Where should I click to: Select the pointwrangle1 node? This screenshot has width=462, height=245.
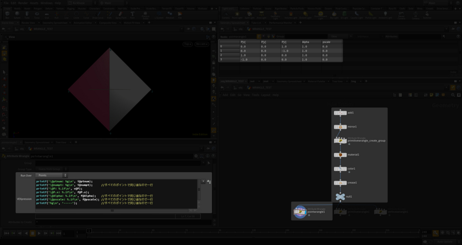pos(300,212)
